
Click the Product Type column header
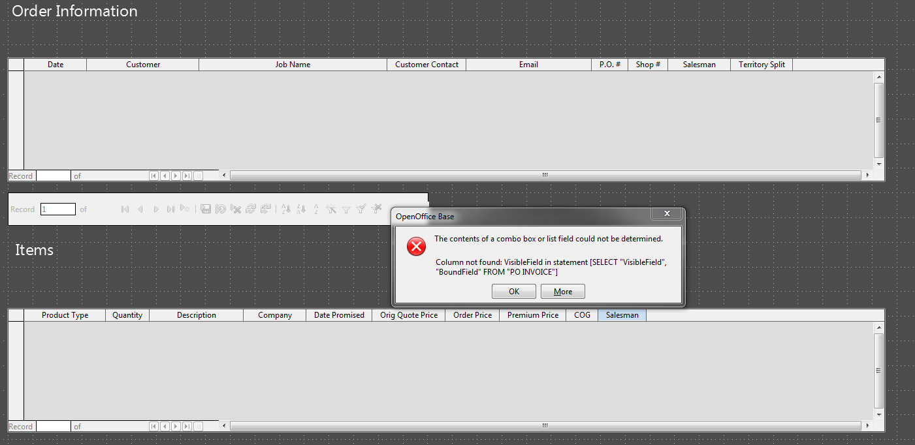[65, 315]
